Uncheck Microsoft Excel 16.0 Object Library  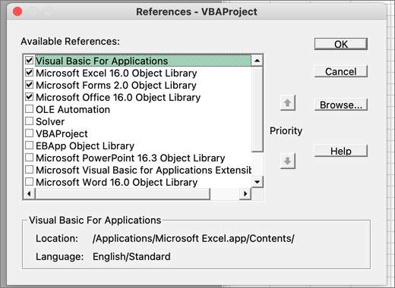(x=30, y=73)
